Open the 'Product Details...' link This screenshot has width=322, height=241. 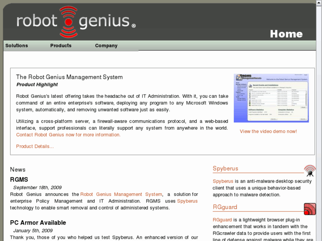[35, 146]
